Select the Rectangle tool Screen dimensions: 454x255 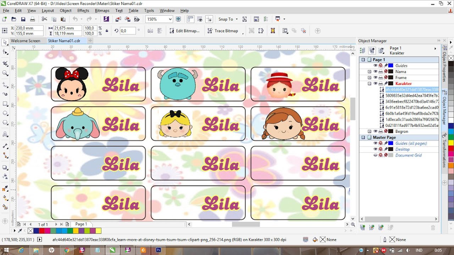tap(5, 104)
